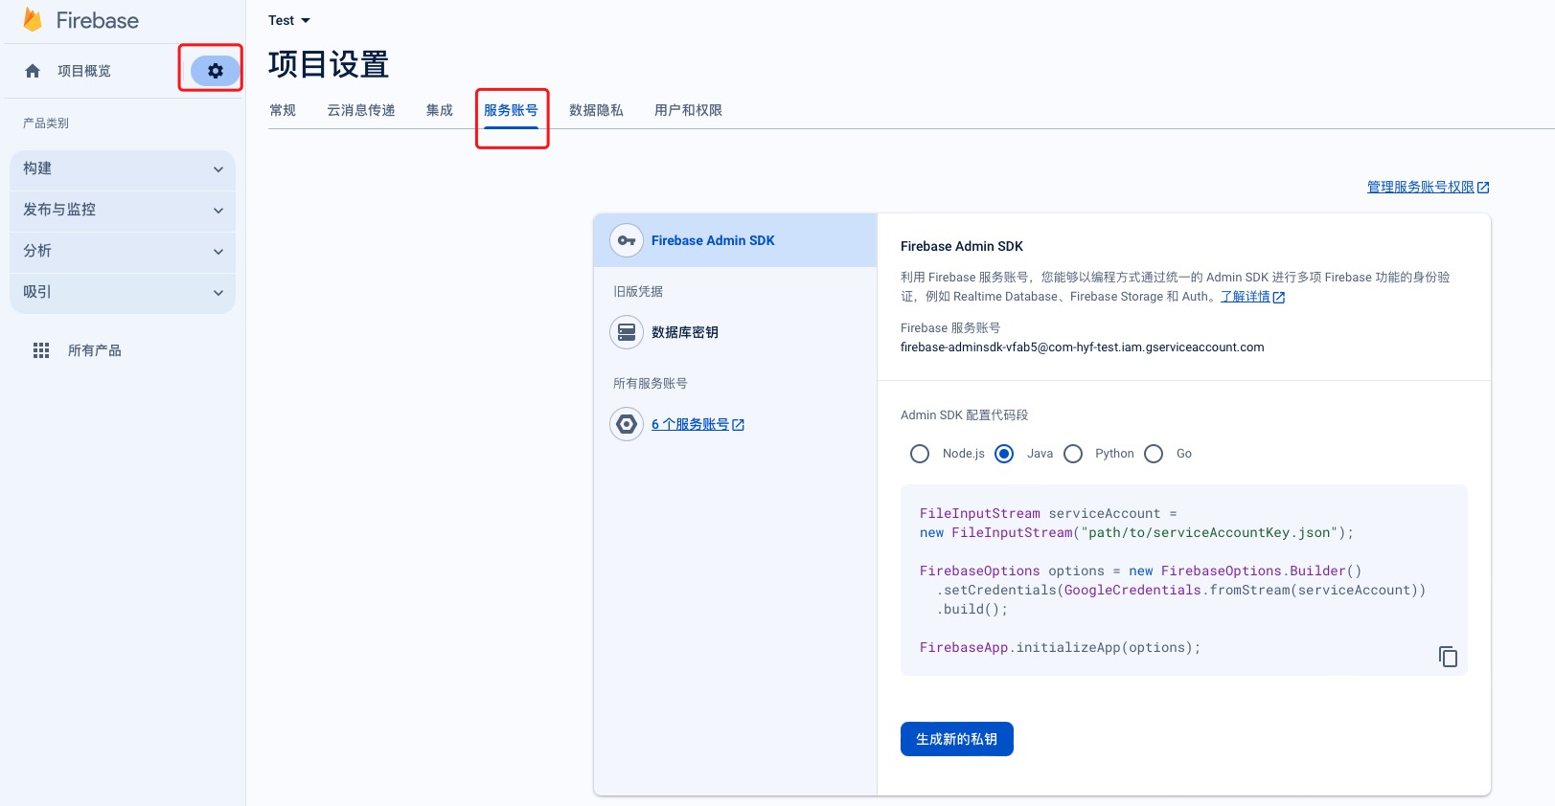Open project settings gear icon
The image size is (1555, 806).
click(216, 70)
